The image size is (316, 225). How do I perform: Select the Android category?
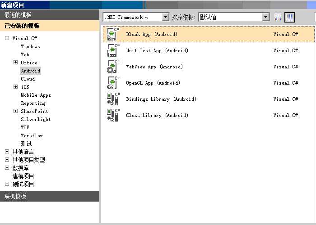click(x=31, y=71)
